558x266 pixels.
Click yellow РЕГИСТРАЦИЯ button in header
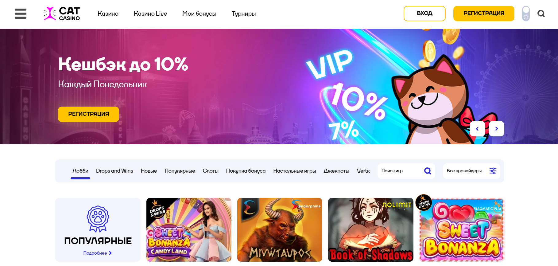tap(484, 14)
